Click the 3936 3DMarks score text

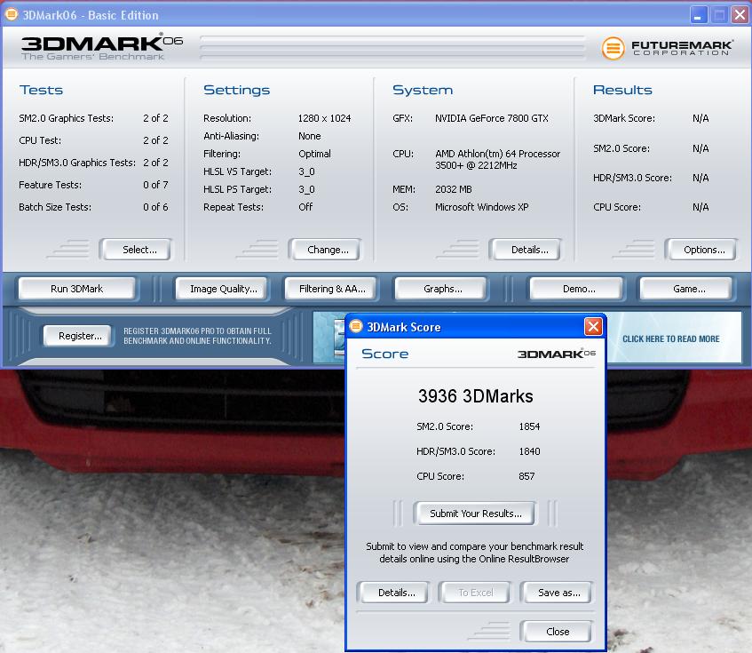tap(475, 396)
